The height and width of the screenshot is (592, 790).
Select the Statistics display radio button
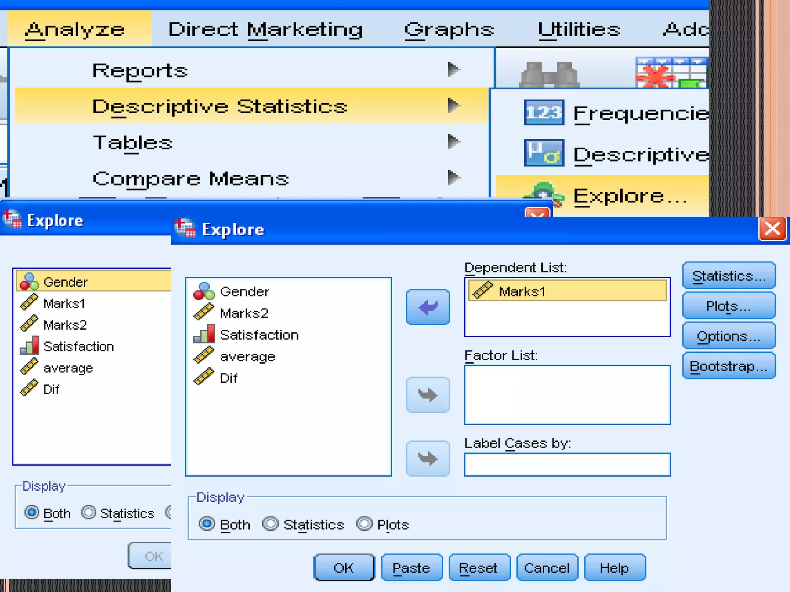270,524
